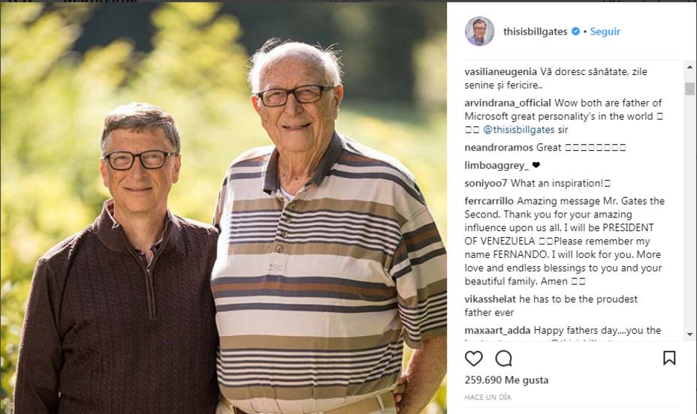The image size is (697, 414).
Task: Open soniyoo7's profile link
Action: click(x=486, y=183)
